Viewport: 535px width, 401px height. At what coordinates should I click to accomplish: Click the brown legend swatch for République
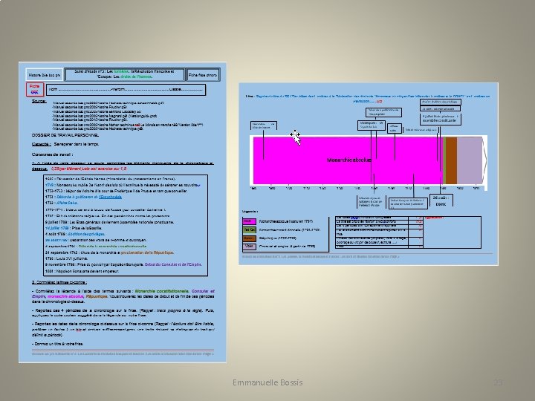point(249,238)
